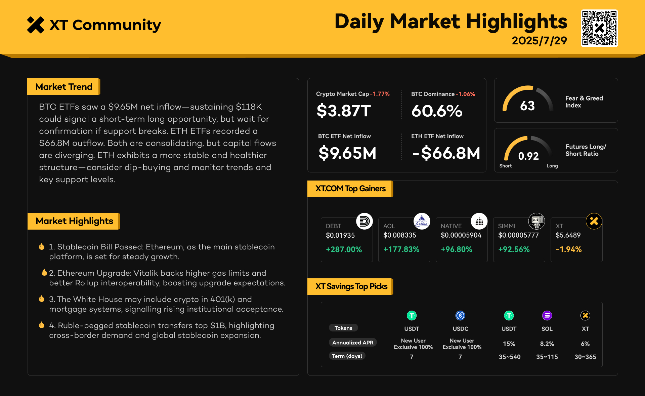Click the $9.65M BTC ETF inflow value
This screenshot has height=396, width=645.
[x=347, y=153]
